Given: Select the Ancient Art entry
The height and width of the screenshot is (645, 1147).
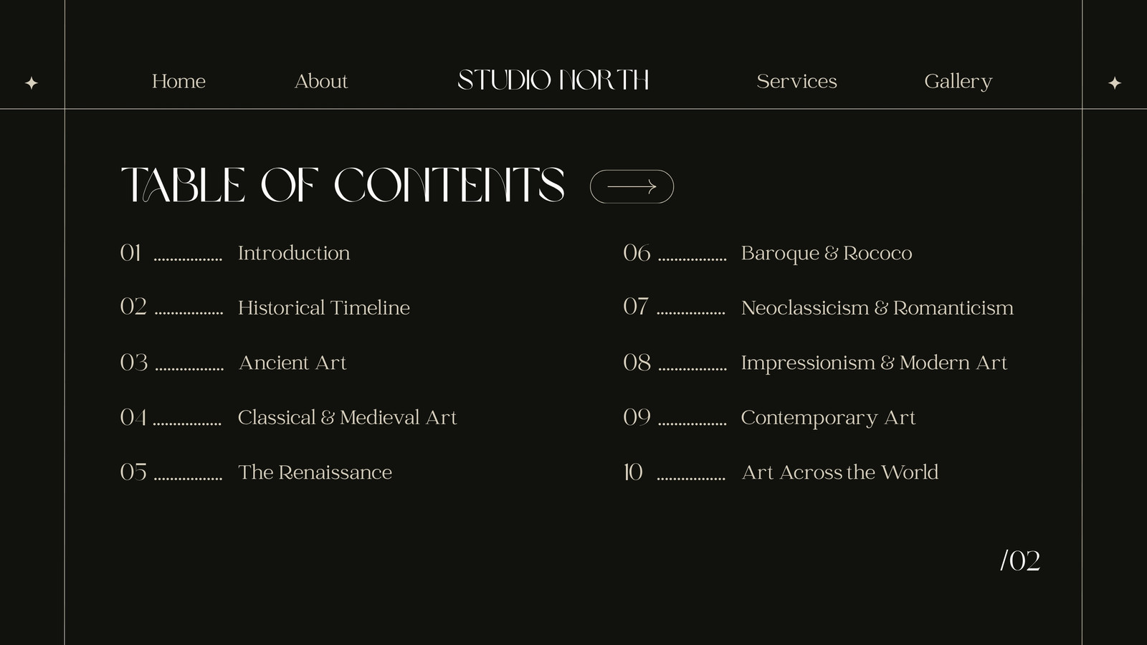Looking at the screenshot, I should coord(292,363).
